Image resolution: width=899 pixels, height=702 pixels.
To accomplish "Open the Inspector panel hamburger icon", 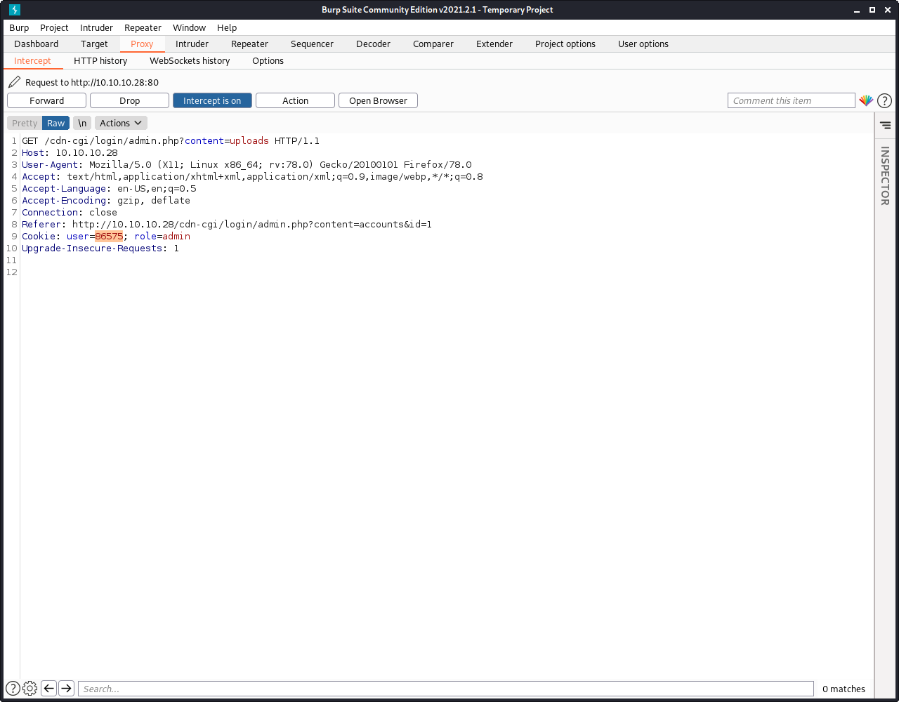I will tap(885, 125).
